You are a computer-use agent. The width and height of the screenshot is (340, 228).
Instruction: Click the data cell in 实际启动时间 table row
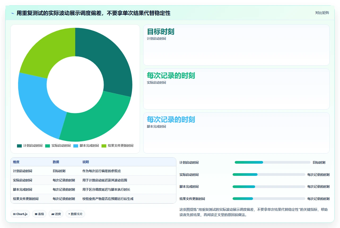(x=64, y=180)
